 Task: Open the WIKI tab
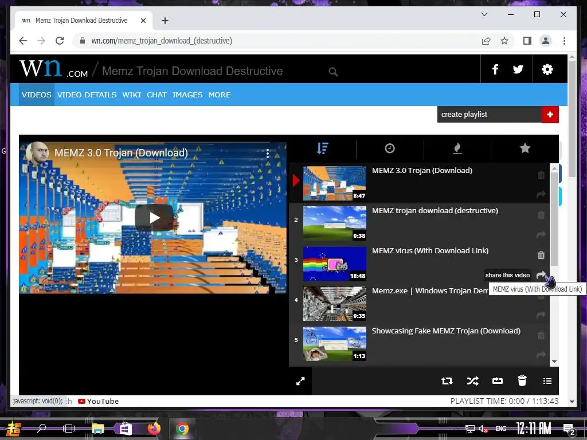tap(131, 95)
